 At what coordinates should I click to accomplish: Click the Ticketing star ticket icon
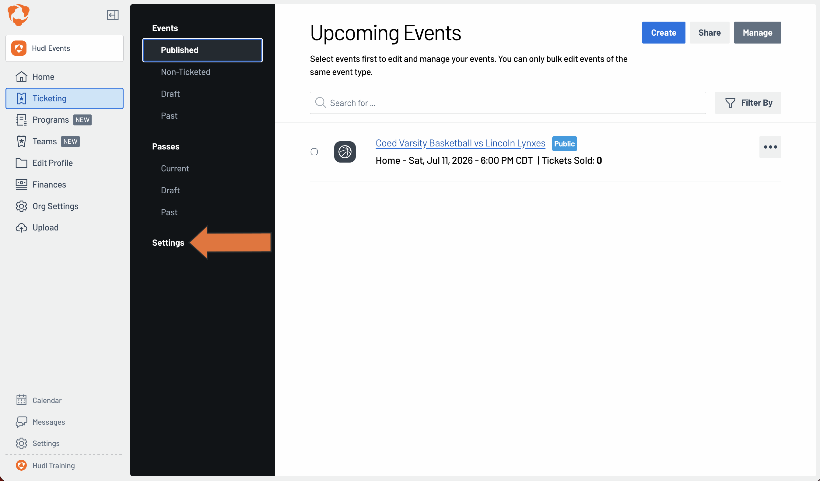click(x=22, y=98)
